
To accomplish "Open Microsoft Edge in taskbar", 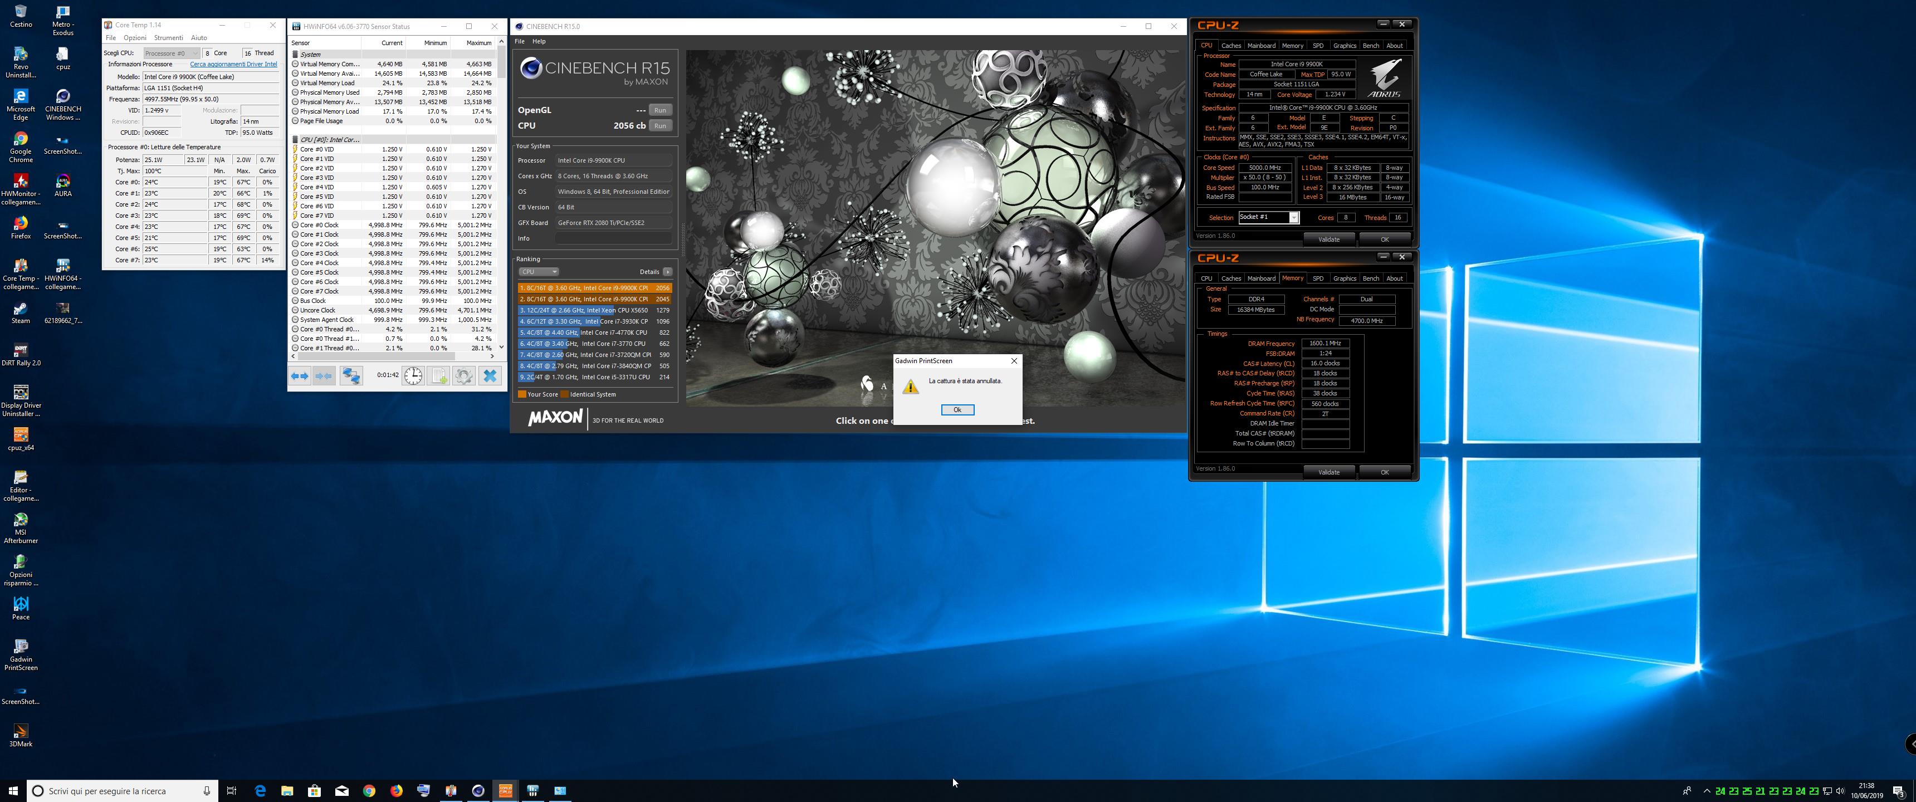I will point(260,791).
